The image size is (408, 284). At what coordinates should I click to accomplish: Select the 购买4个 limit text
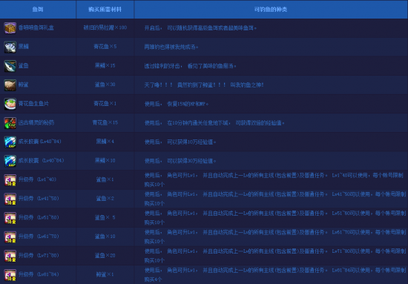(x=154, y=280)
